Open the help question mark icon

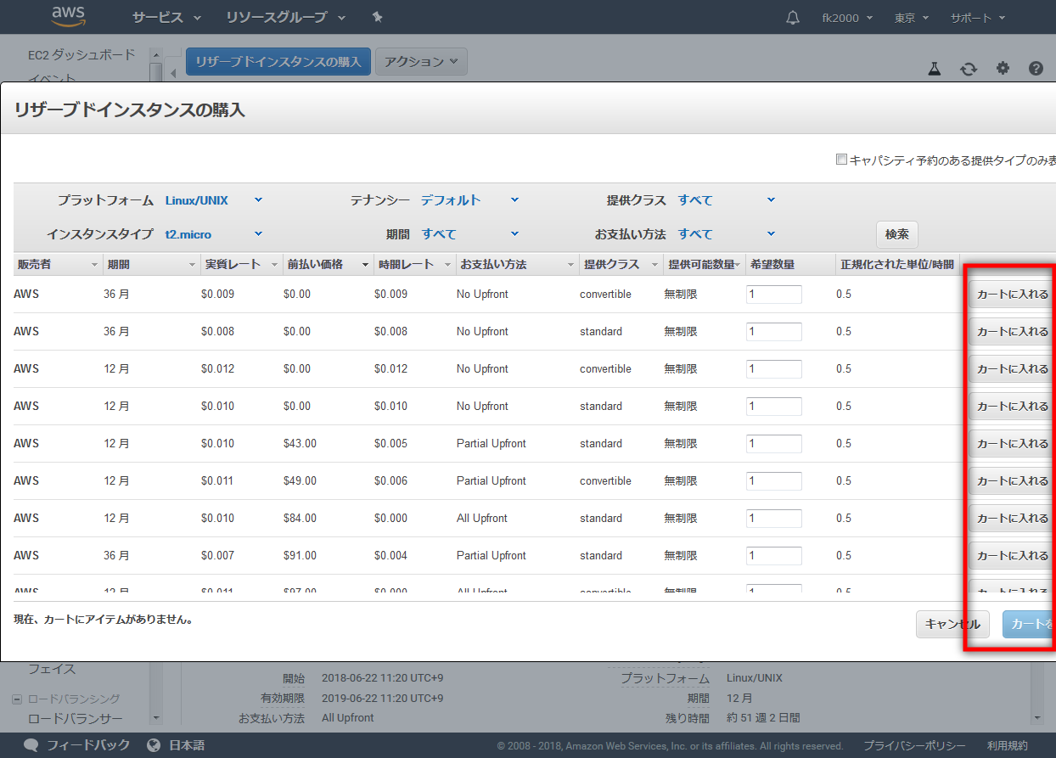tap(1036, 69)
